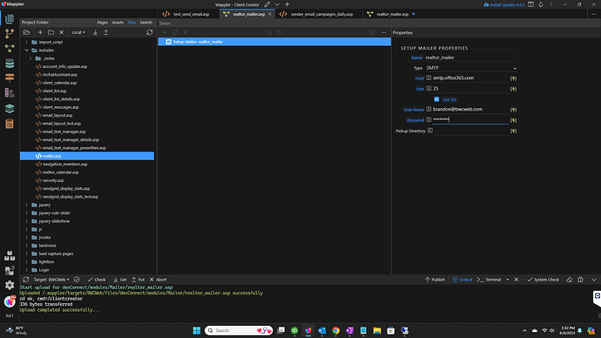Open the Type SMTP dropdown

click(x=471, y=68)
